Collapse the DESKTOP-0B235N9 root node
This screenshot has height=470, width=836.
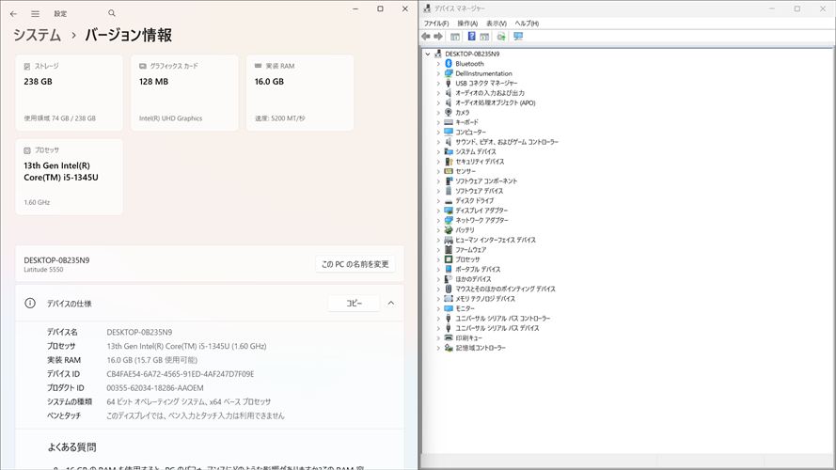click(428, 54)
